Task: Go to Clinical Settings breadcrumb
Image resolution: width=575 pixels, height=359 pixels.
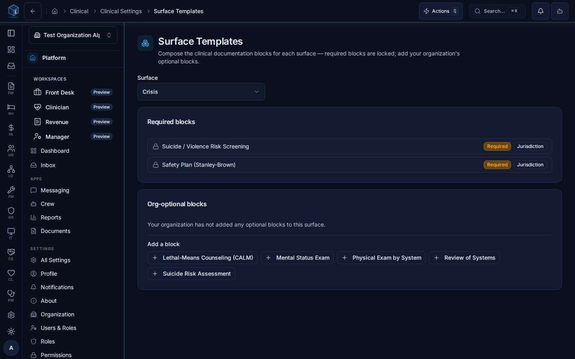Action: pyautogui.click(x=121, y=11)
